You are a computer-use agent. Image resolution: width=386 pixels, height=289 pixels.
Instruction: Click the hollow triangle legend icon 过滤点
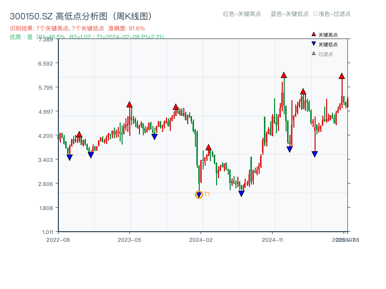(314, 53)
